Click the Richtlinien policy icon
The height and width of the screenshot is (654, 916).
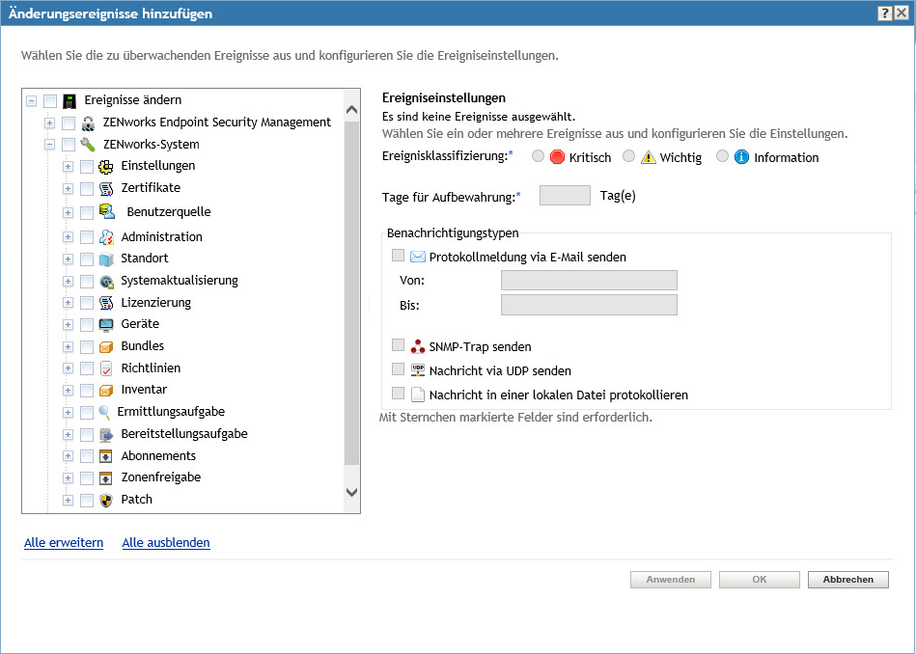click(x=106, y=368)
